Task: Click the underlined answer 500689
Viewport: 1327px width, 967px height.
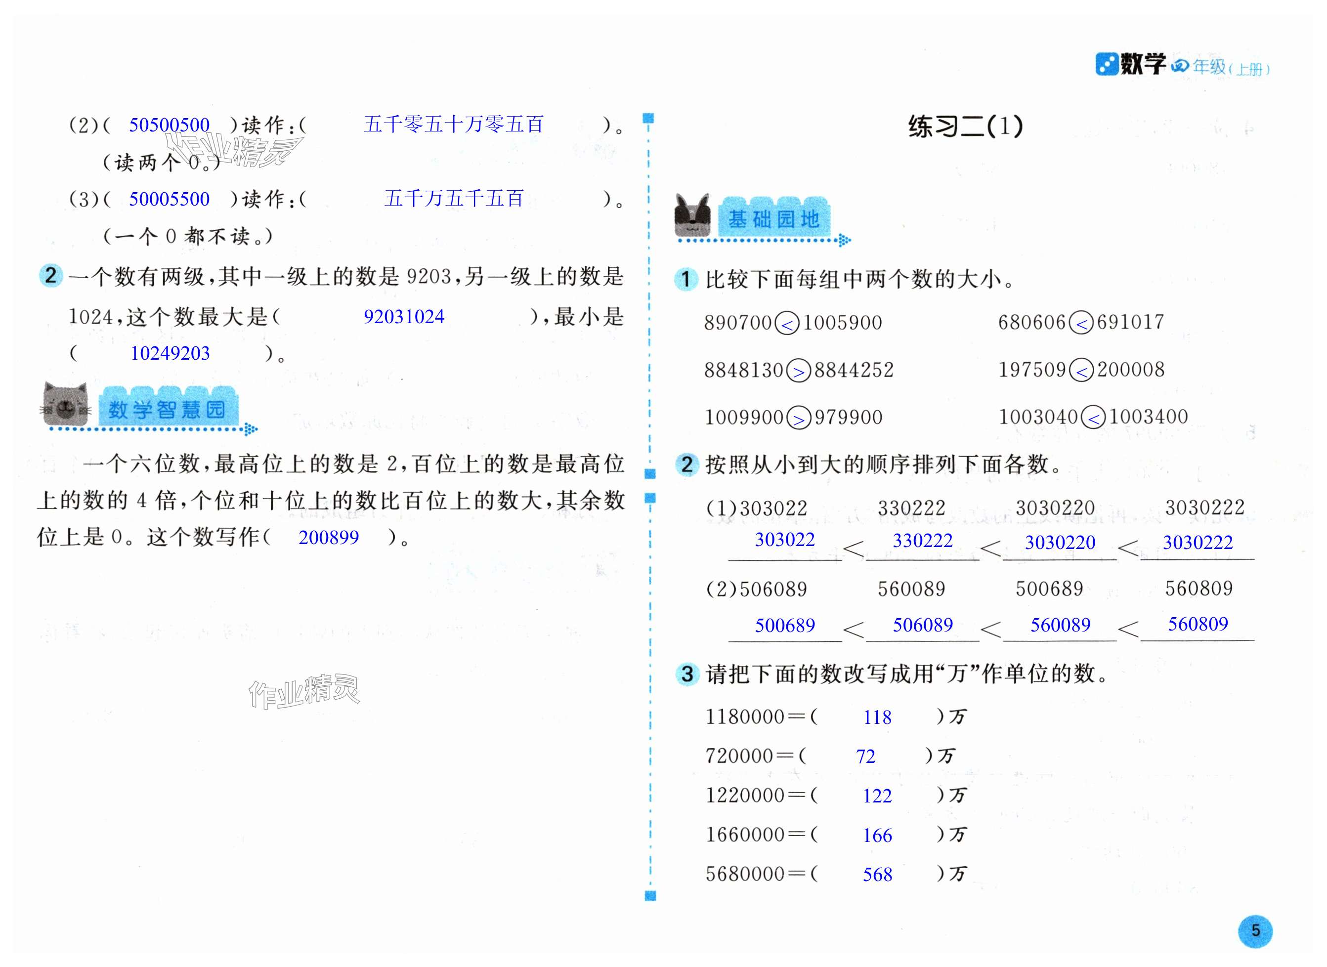Action: [x=784, y=625]
